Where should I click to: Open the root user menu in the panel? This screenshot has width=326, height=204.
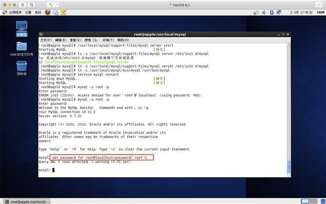click(x=321, y=12)
